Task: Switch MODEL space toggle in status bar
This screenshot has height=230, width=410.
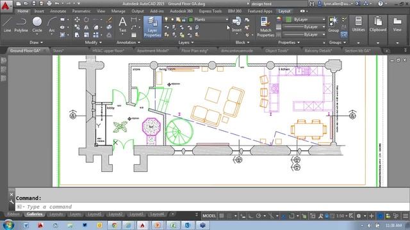Action: point(209,216)
